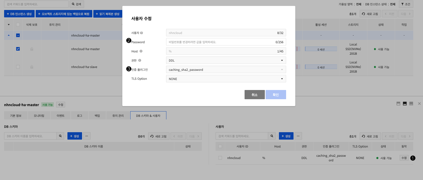Click the 수정 button next to nhncloud-ha-master title
Image resolution: width=423 pixels, height=180 pixels.
pyautogui.click(x=61, y=105)
